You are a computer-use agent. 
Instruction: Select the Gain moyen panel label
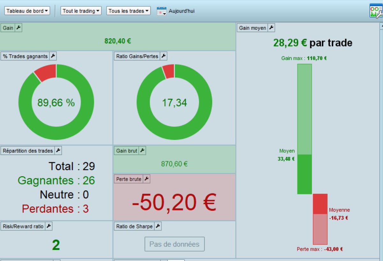(x=252, y=28)
